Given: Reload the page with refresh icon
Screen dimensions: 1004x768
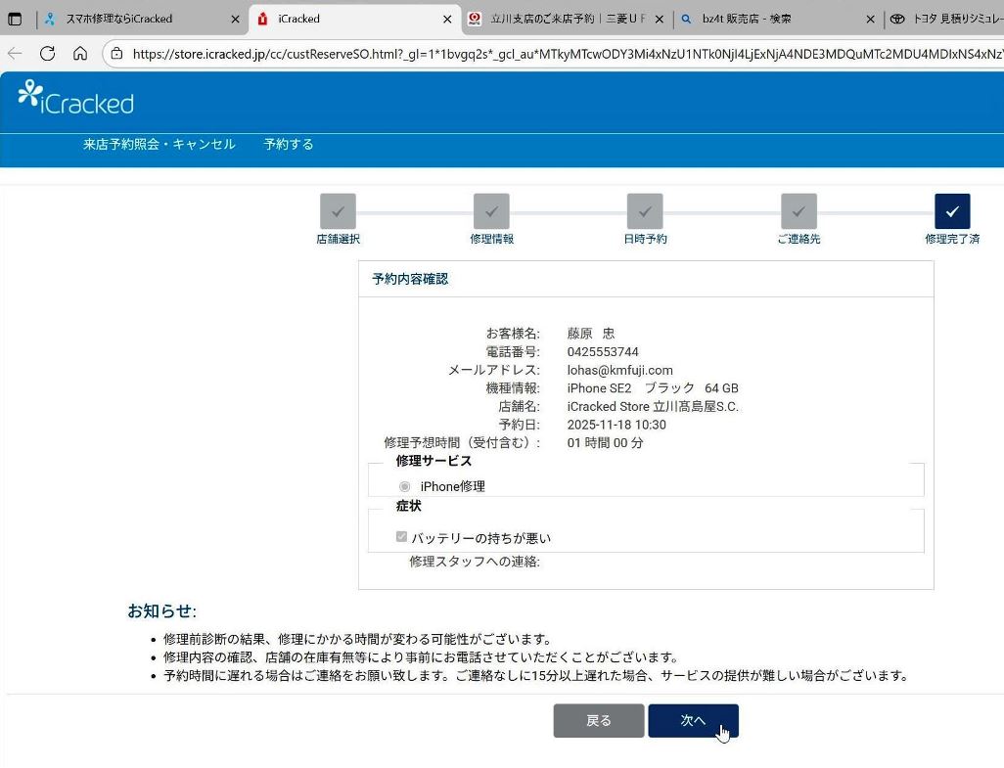Looking at the screenshot, I should (47, 54).
